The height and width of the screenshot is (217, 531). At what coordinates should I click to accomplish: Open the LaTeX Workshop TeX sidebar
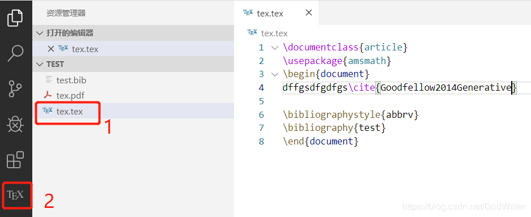click(15, 195)
